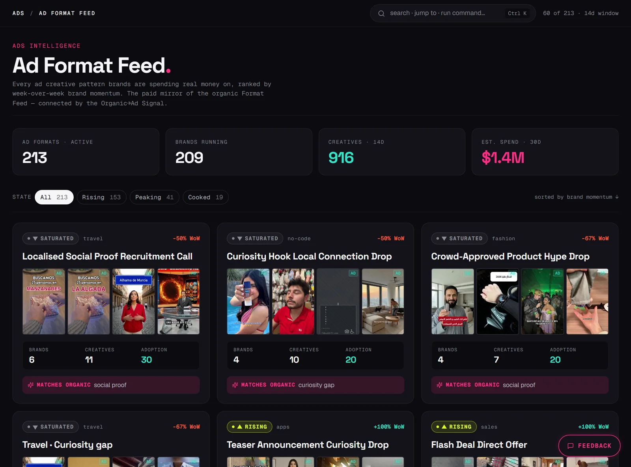631x467 pixels.
Task: Click Matches Organic curiosity gap bar
Action: tap(315, 385)
